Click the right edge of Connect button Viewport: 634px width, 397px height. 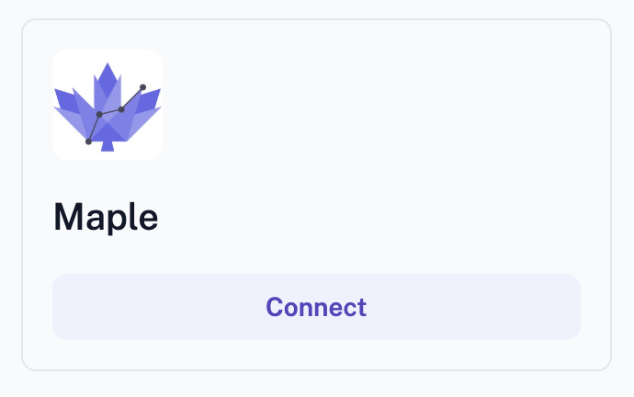pyautogui.click(x=572, y=307)
